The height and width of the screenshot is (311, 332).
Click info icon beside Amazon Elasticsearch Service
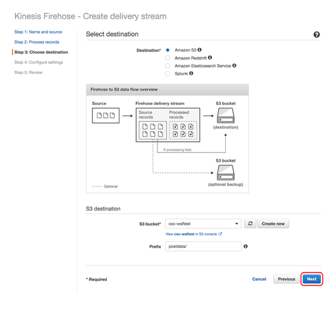(x=235, y=65)
